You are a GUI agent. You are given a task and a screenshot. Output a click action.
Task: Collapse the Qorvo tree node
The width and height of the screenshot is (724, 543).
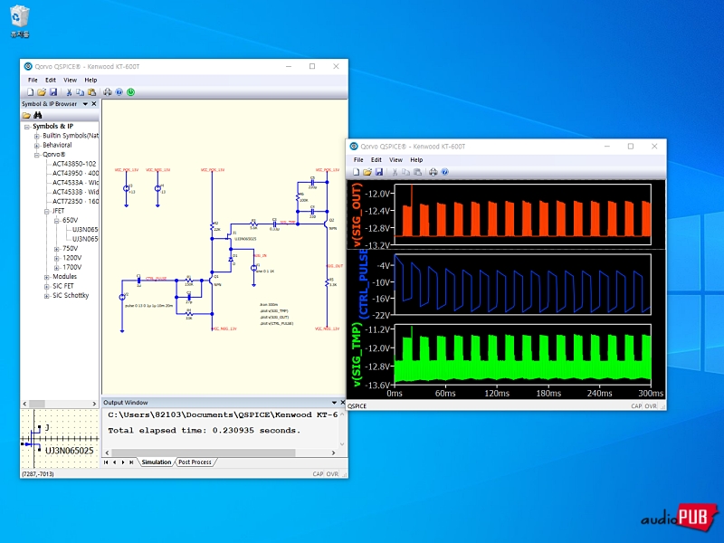click(x=36, y=155)
